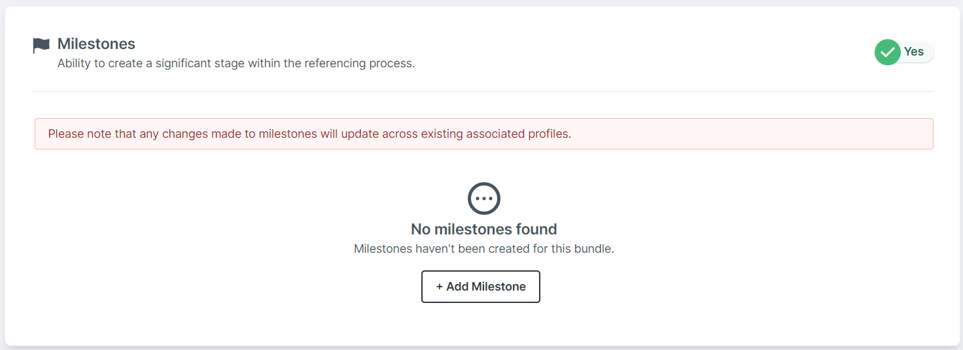
Task: Click the word "found" in empty-state heading
Action: coord(535,229)
